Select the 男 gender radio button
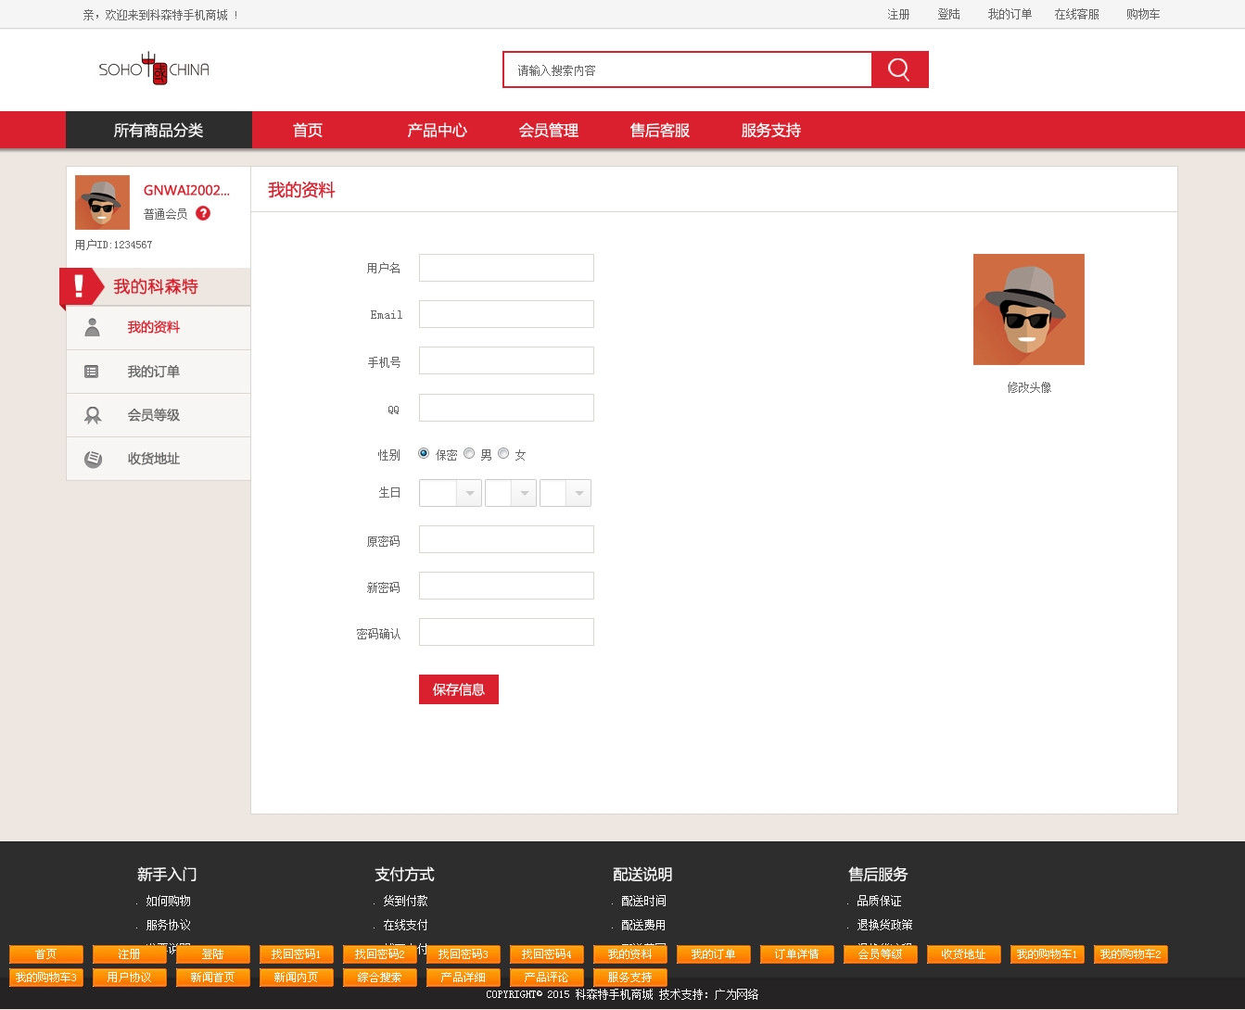The image size is (1245, 1010). (469, 453)
